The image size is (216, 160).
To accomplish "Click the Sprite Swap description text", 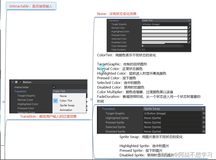I will [151, 137].
